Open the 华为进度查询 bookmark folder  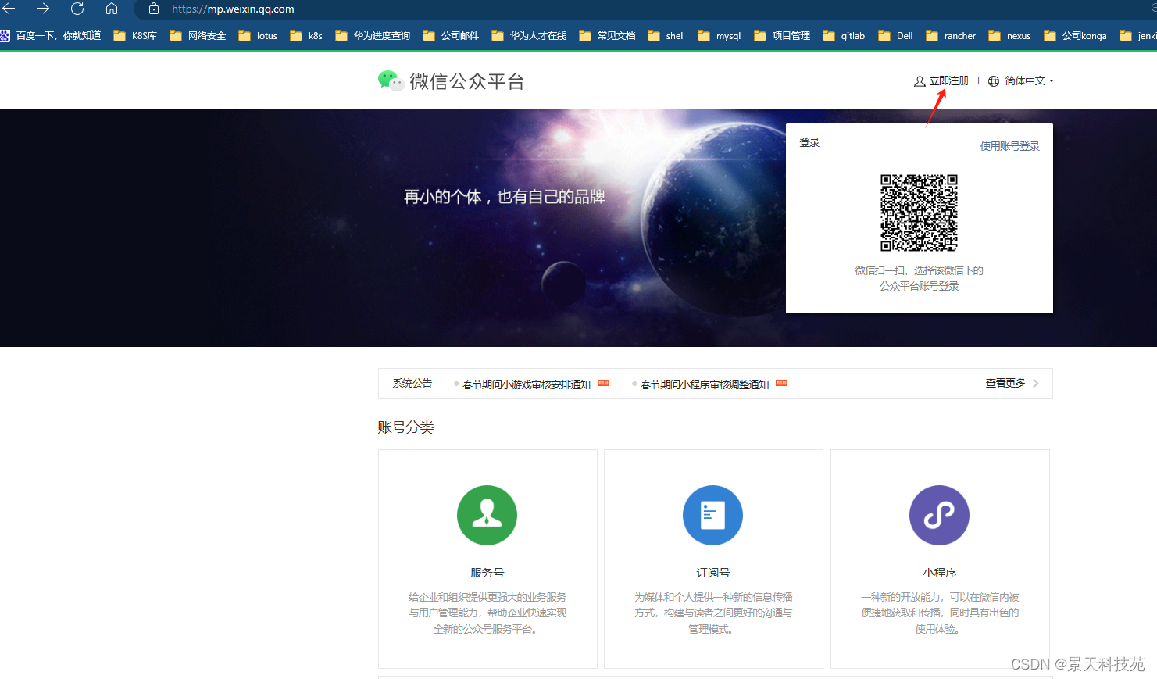click(373, 36)
